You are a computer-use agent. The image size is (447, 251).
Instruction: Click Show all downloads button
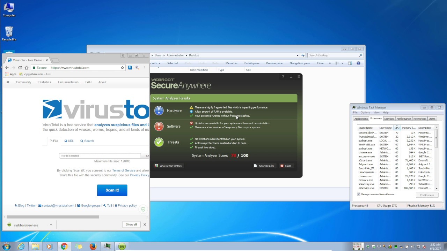pos(131,225)
